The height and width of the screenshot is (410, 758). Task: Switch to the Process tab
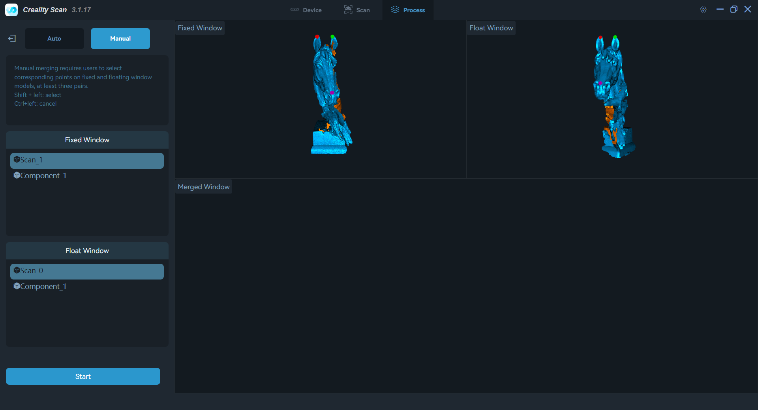(x=407, y=9)
